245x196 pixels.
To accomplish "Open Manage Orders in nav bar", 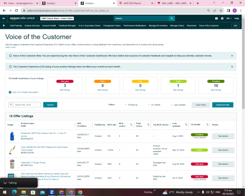I will coord(177,25).
